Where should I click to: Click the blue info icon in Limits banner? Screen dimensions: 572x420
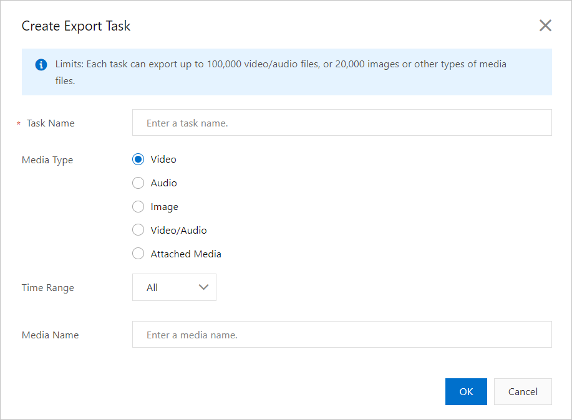[41, 64]
